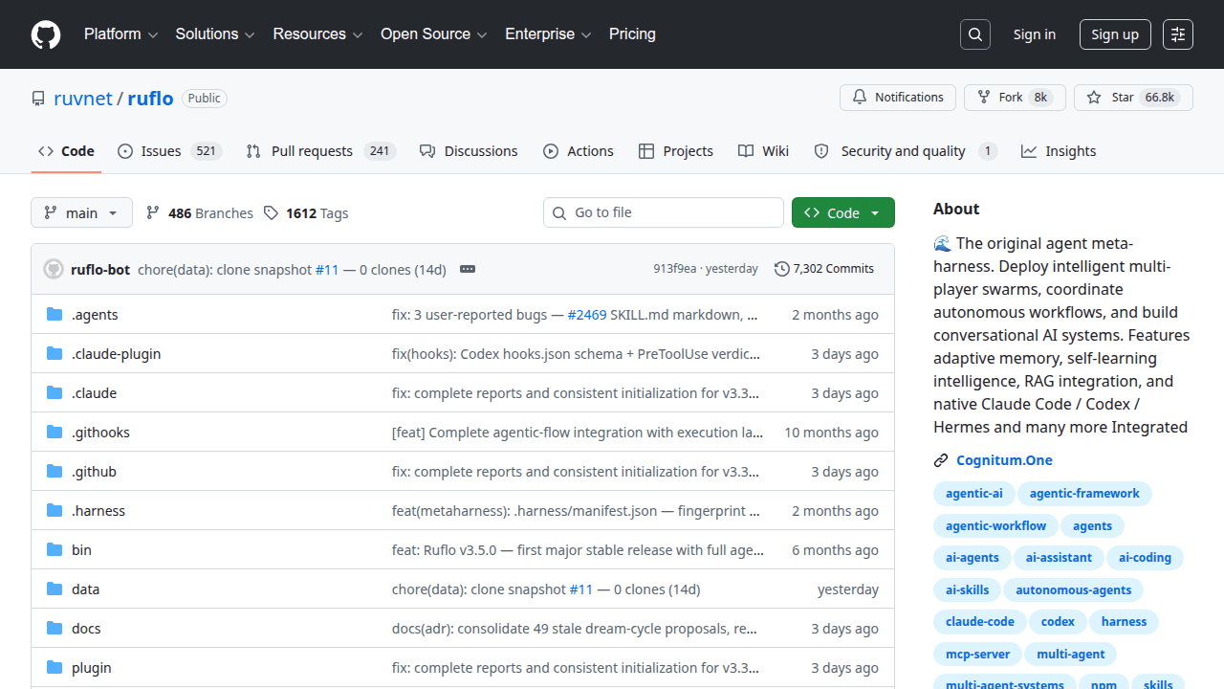Open the .claude folder name
1224x689 pixels.
(94, 392)
